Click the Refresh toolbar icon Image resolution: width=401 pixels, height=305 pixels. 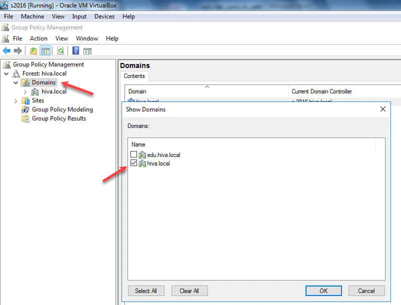[60, 51]
